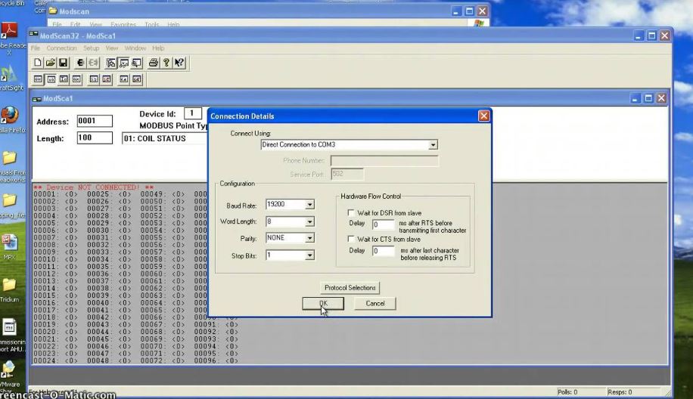Click the 'Device NOT CONNECTED!' message
Image resolution: width=693 pixels, height=399 pixels.
pyautogui.click(x=93, y=187)
